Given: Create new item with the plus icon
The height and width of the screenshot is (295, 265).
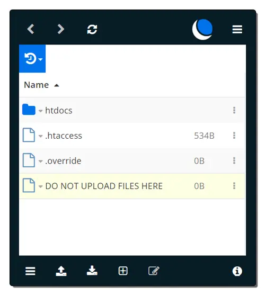Looking at the screenshot, I should pyautogui.click(x=123, y=271).
